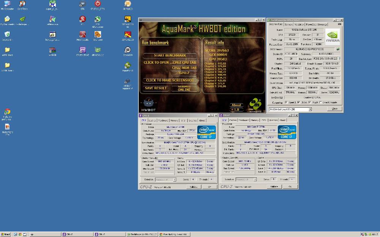The width and height of the screenshot is (380, 237).
Task: Open Selection dropdown in right CPU-Z window
Action: pyautogui.click(x=255, y=179)
